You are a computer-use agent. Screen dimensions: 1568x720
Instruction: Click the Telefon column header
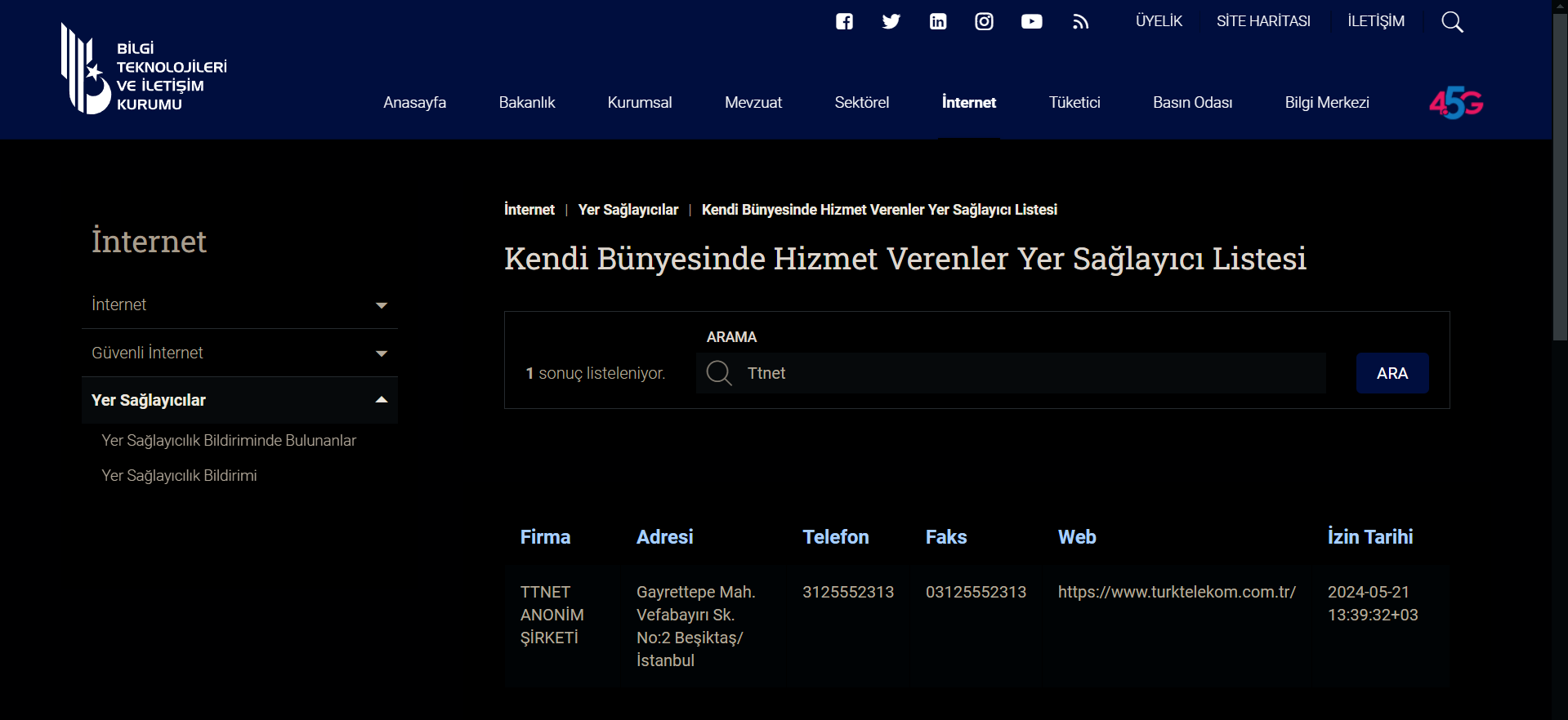[x=836, y=537]
